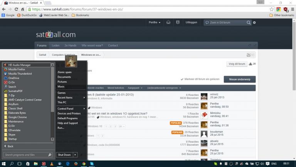Select Devices and Printers in start menu
The image size is (296, 167).
[69, 113]
